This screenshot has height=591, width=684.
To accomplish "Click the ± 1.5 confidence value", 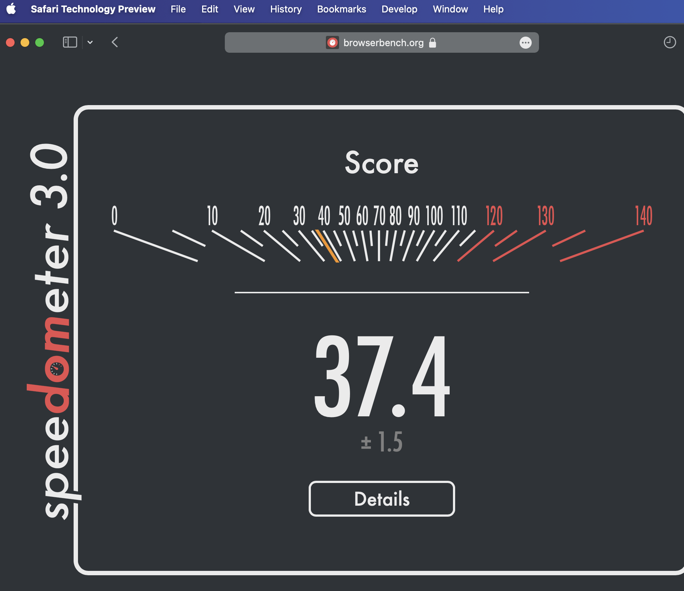I will coord(382,442).
